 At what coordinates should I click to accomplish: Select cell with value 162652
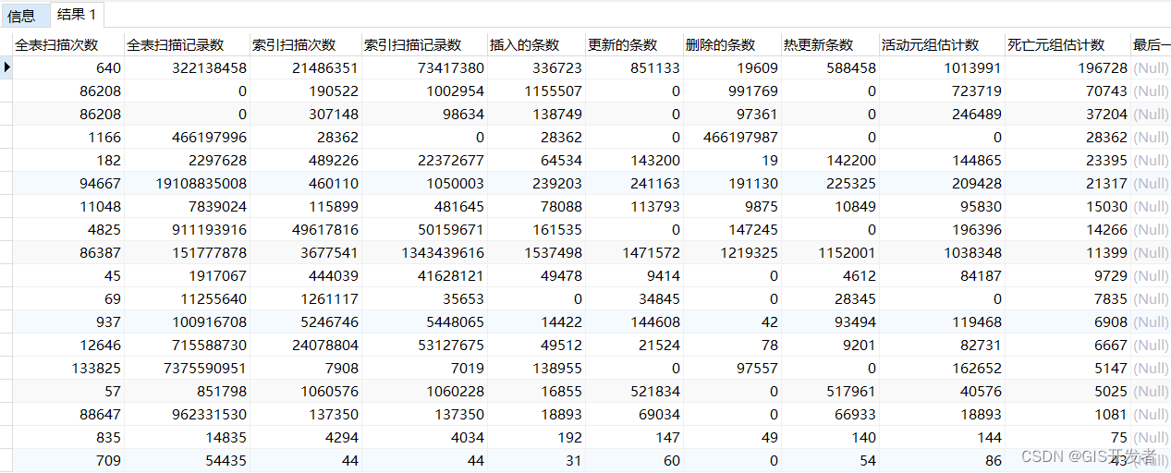[x=942, y=369]
